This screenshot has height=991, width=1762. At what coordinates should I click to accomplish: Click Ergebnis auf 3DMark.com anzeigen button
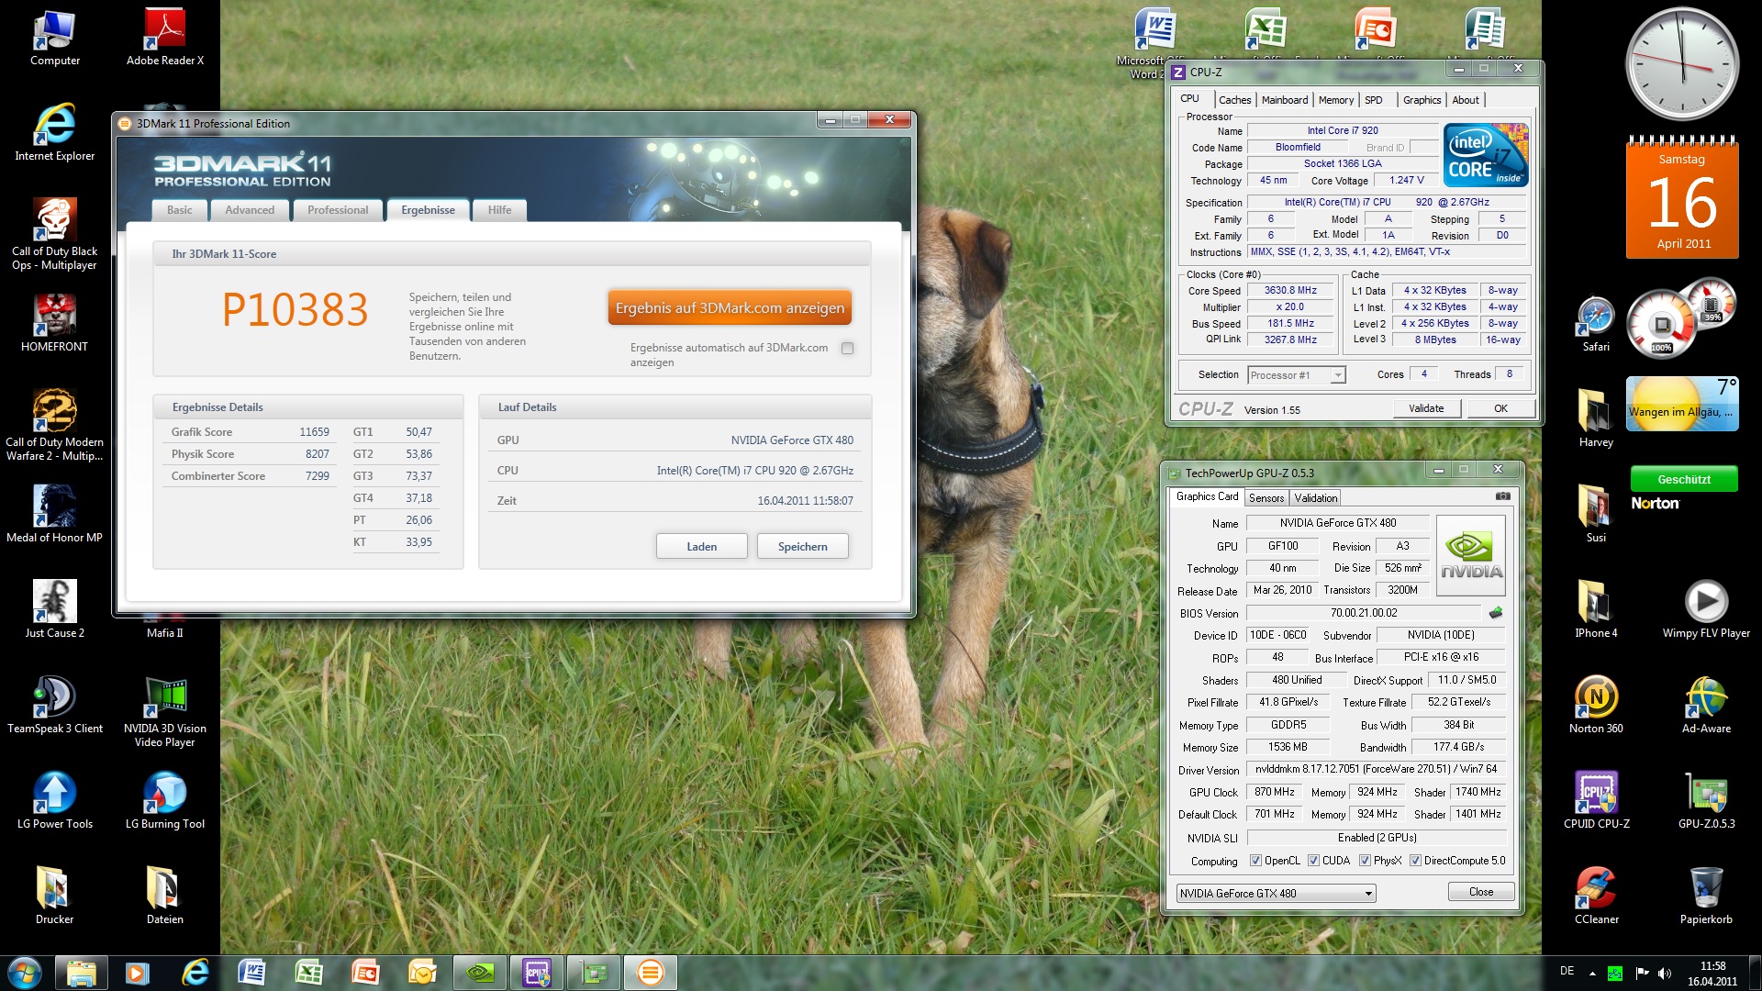730,308
